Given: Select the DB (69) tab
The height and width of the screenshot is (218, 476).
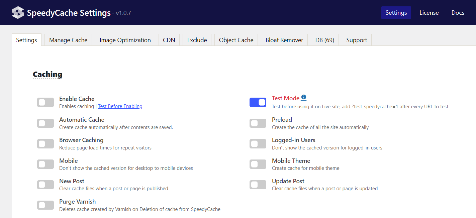Looking at the screenshot, I should pos(324,40).
